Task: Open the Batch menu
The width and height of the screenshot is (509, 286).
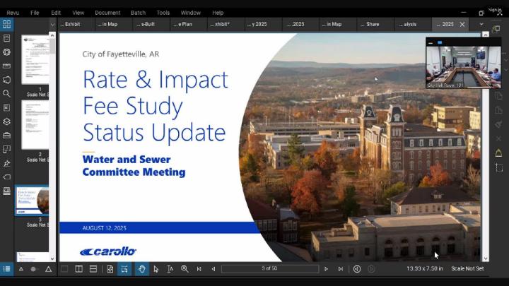Action: click(x=138, y=13)
